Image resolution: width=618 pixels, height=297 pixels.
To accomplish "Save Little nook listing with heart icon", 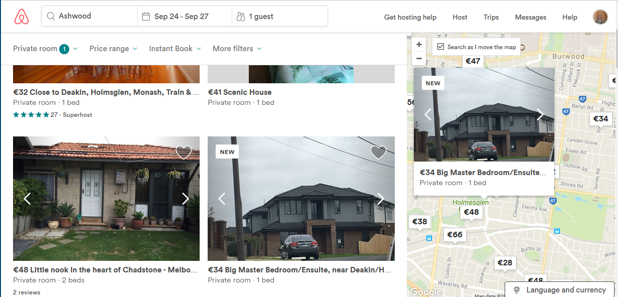I will tap(184, 152).
